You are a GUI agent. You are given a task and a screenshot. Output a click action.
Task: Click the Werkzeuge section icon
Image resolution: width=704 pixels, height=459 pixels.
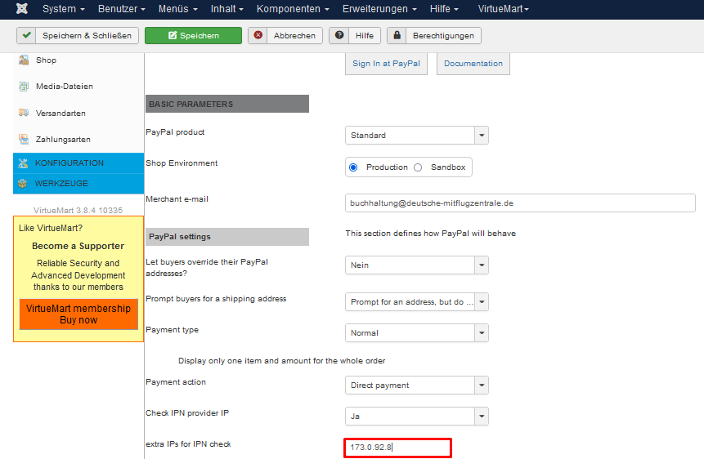(x=23, y=184)
